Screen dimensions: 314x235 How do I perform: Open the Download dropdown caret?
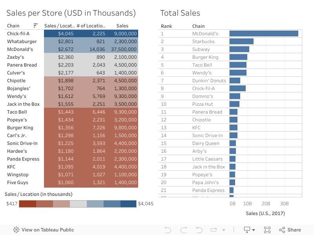[x=254, y=230]
